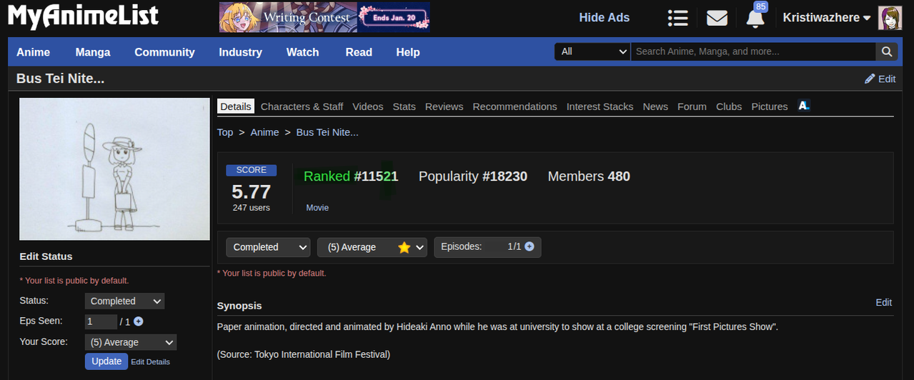Open the 'A.' tab icon after Pictures
The width and height of the screenshot is (914, 380).
[804, 106]
